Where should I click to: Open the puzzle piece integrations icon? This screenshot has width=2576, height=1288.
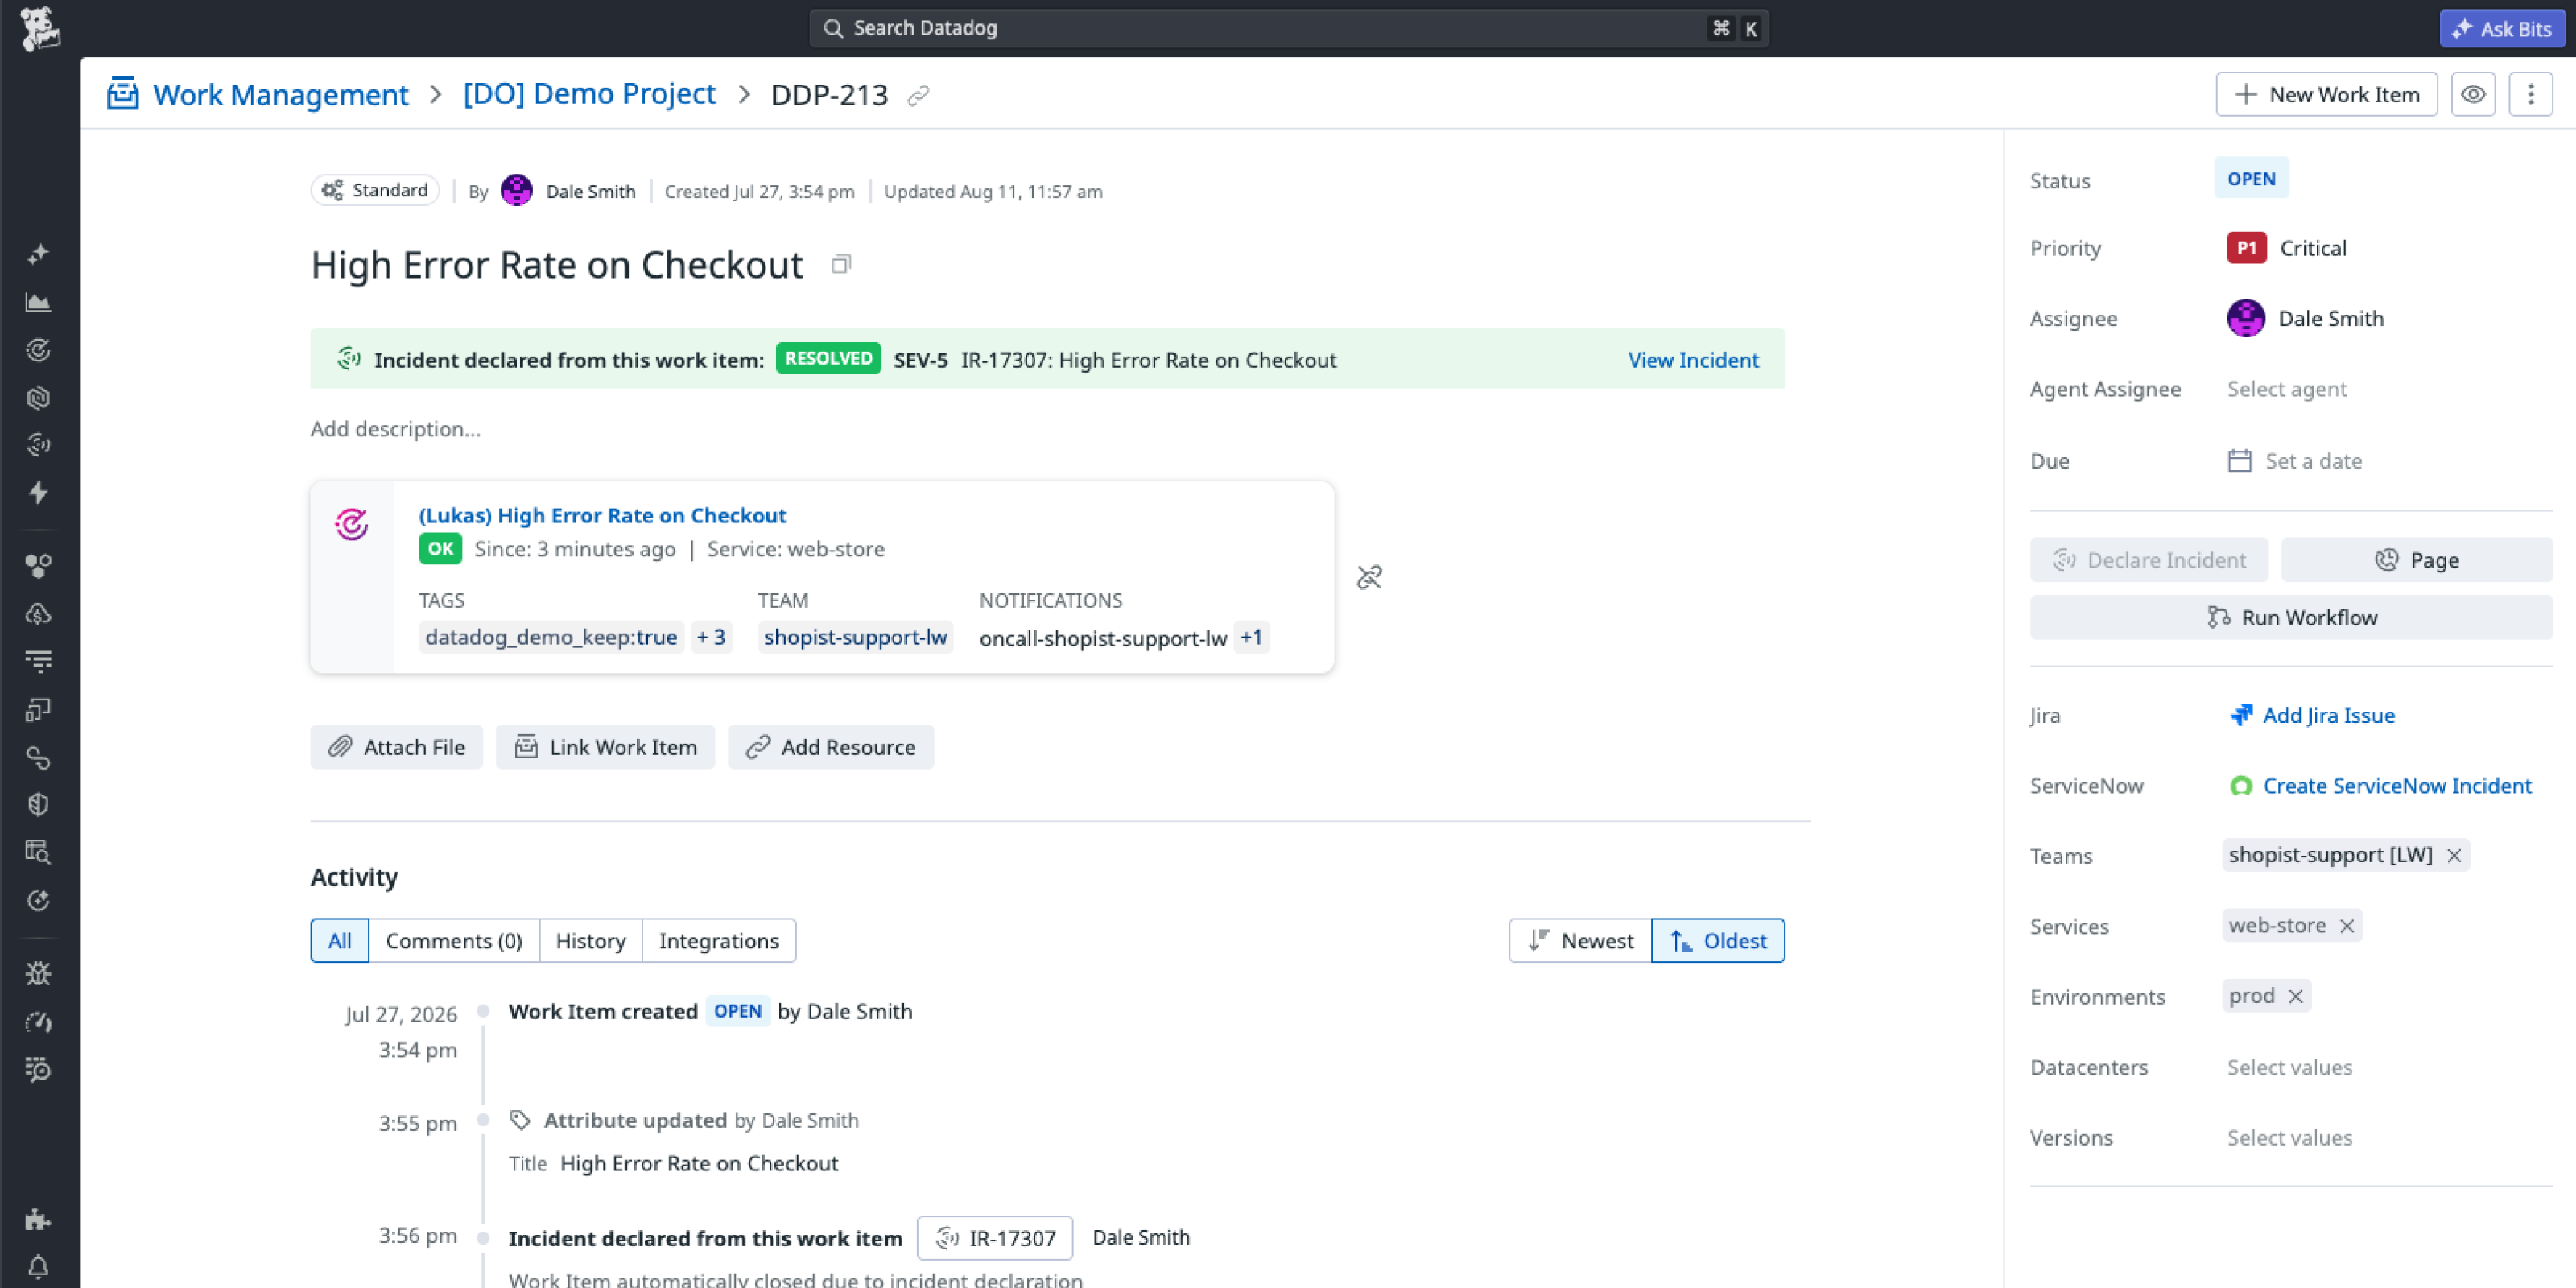38,1219
